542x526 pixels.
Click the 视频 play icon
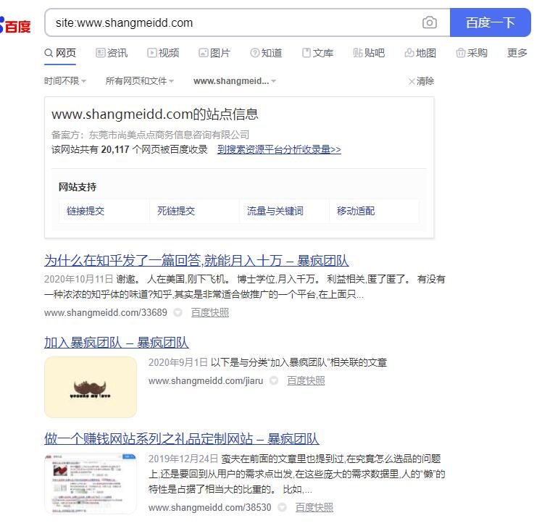(151, 53)
